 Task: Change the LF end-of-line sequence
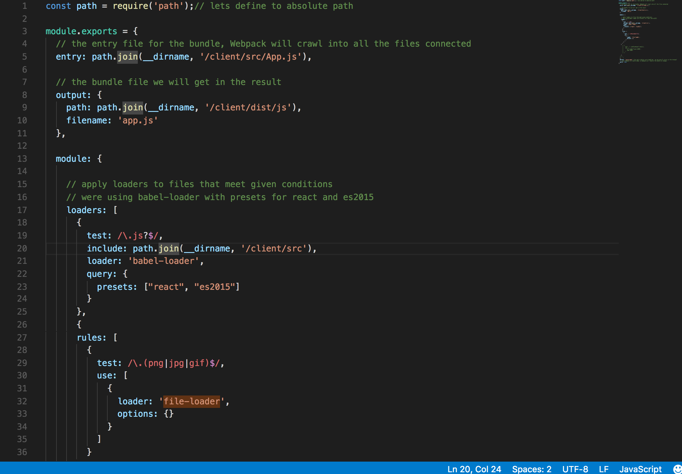click(604, 469)
